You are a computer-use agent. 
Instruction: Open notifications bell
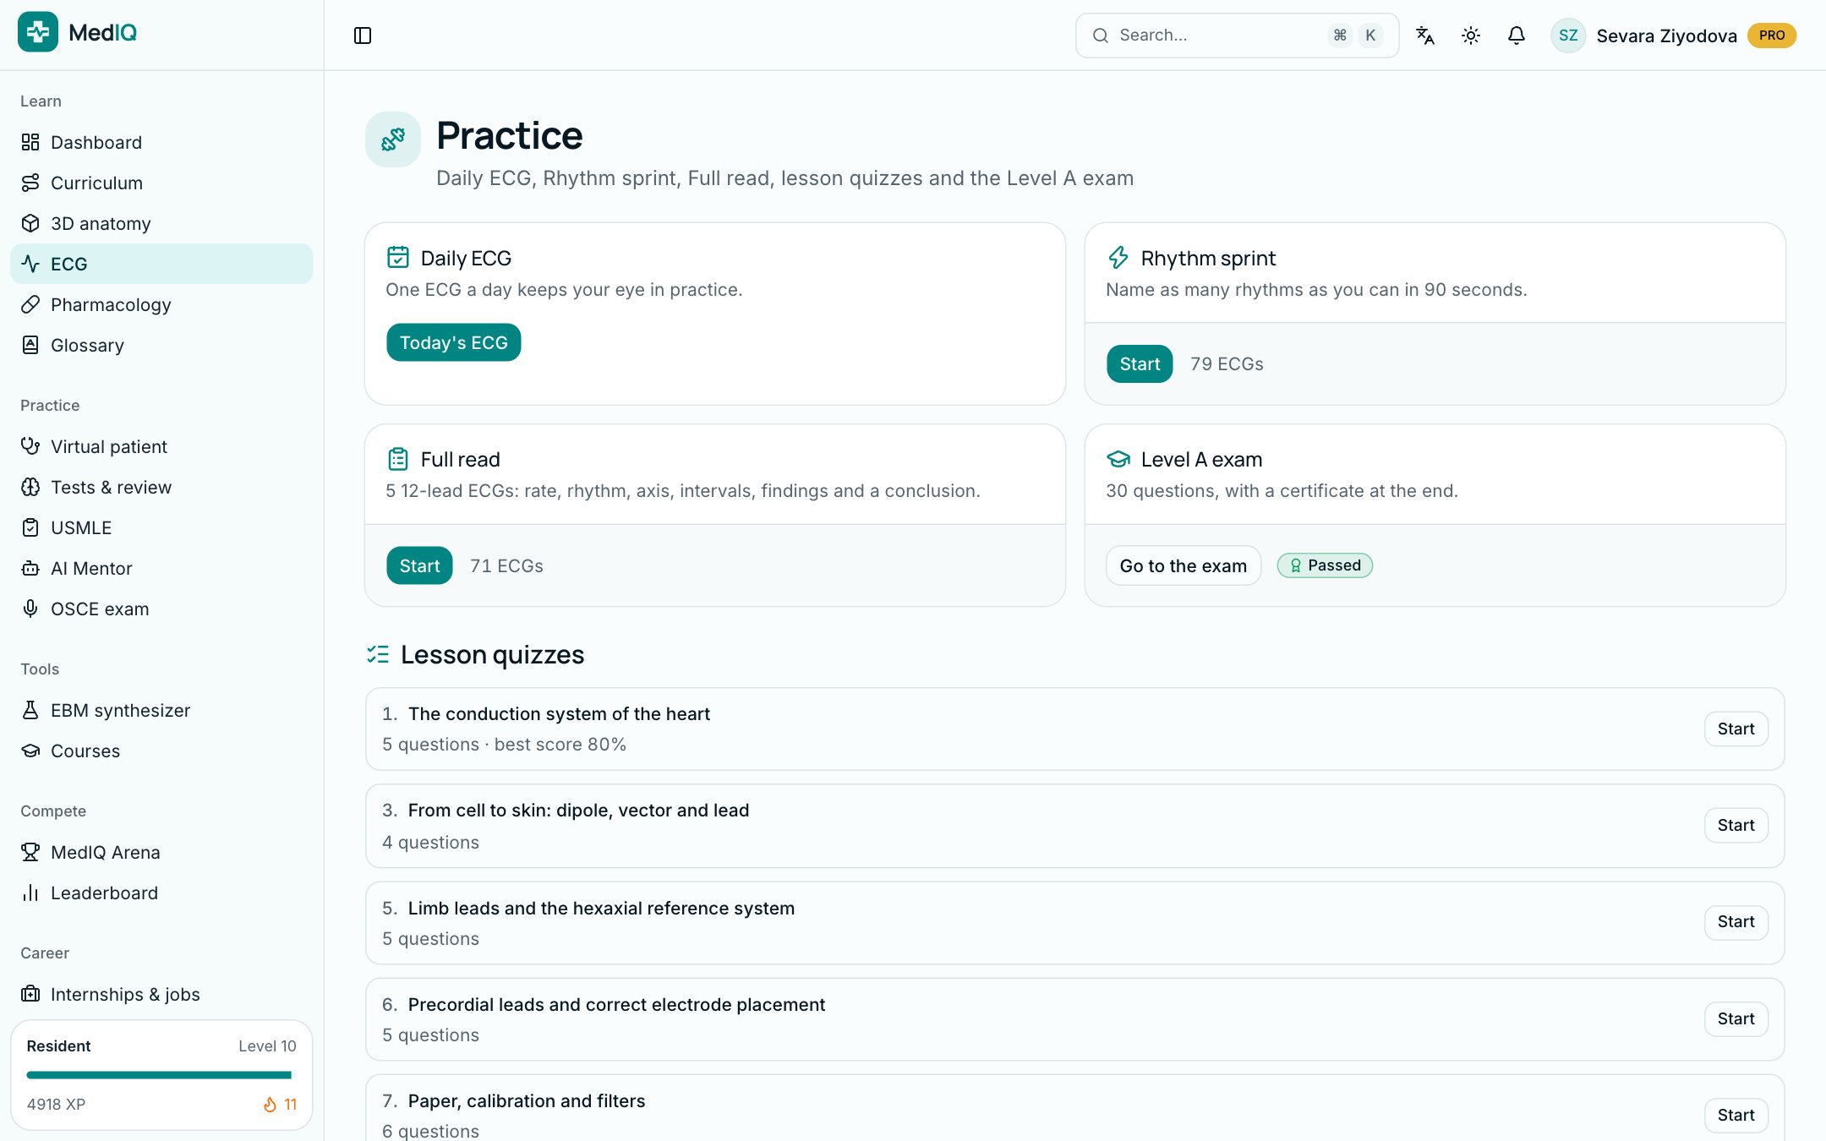click(x=1517, y=35)
